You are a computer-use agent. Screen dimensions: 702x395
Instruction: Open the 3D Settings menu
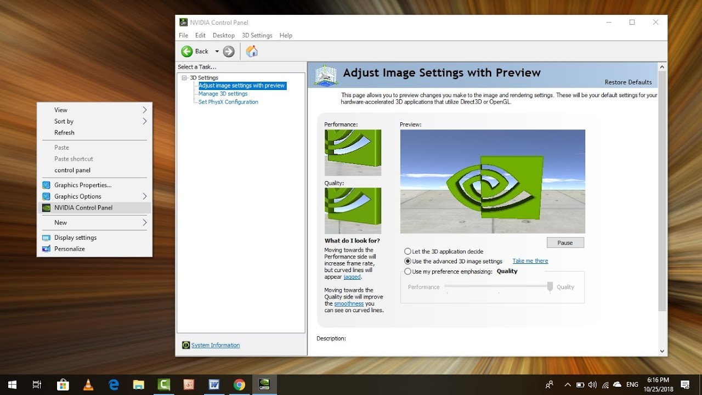257,35
